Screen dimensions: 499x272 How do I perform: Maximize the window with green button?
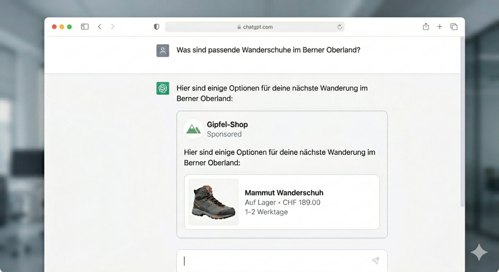click(69, 27)
